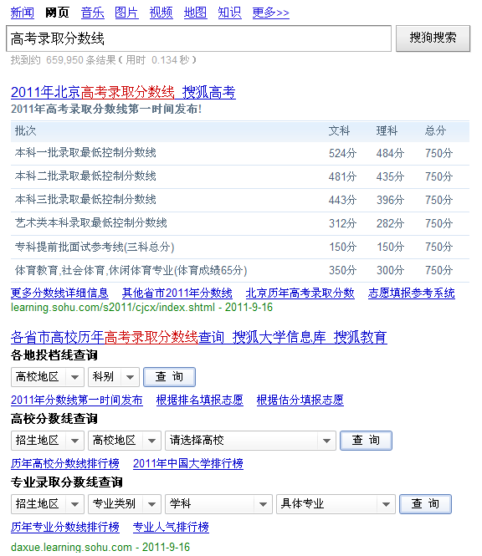Click the 找到约 659,950 条结果 text
This screenshot has width=482, height=556.
[x=63, y=60]
